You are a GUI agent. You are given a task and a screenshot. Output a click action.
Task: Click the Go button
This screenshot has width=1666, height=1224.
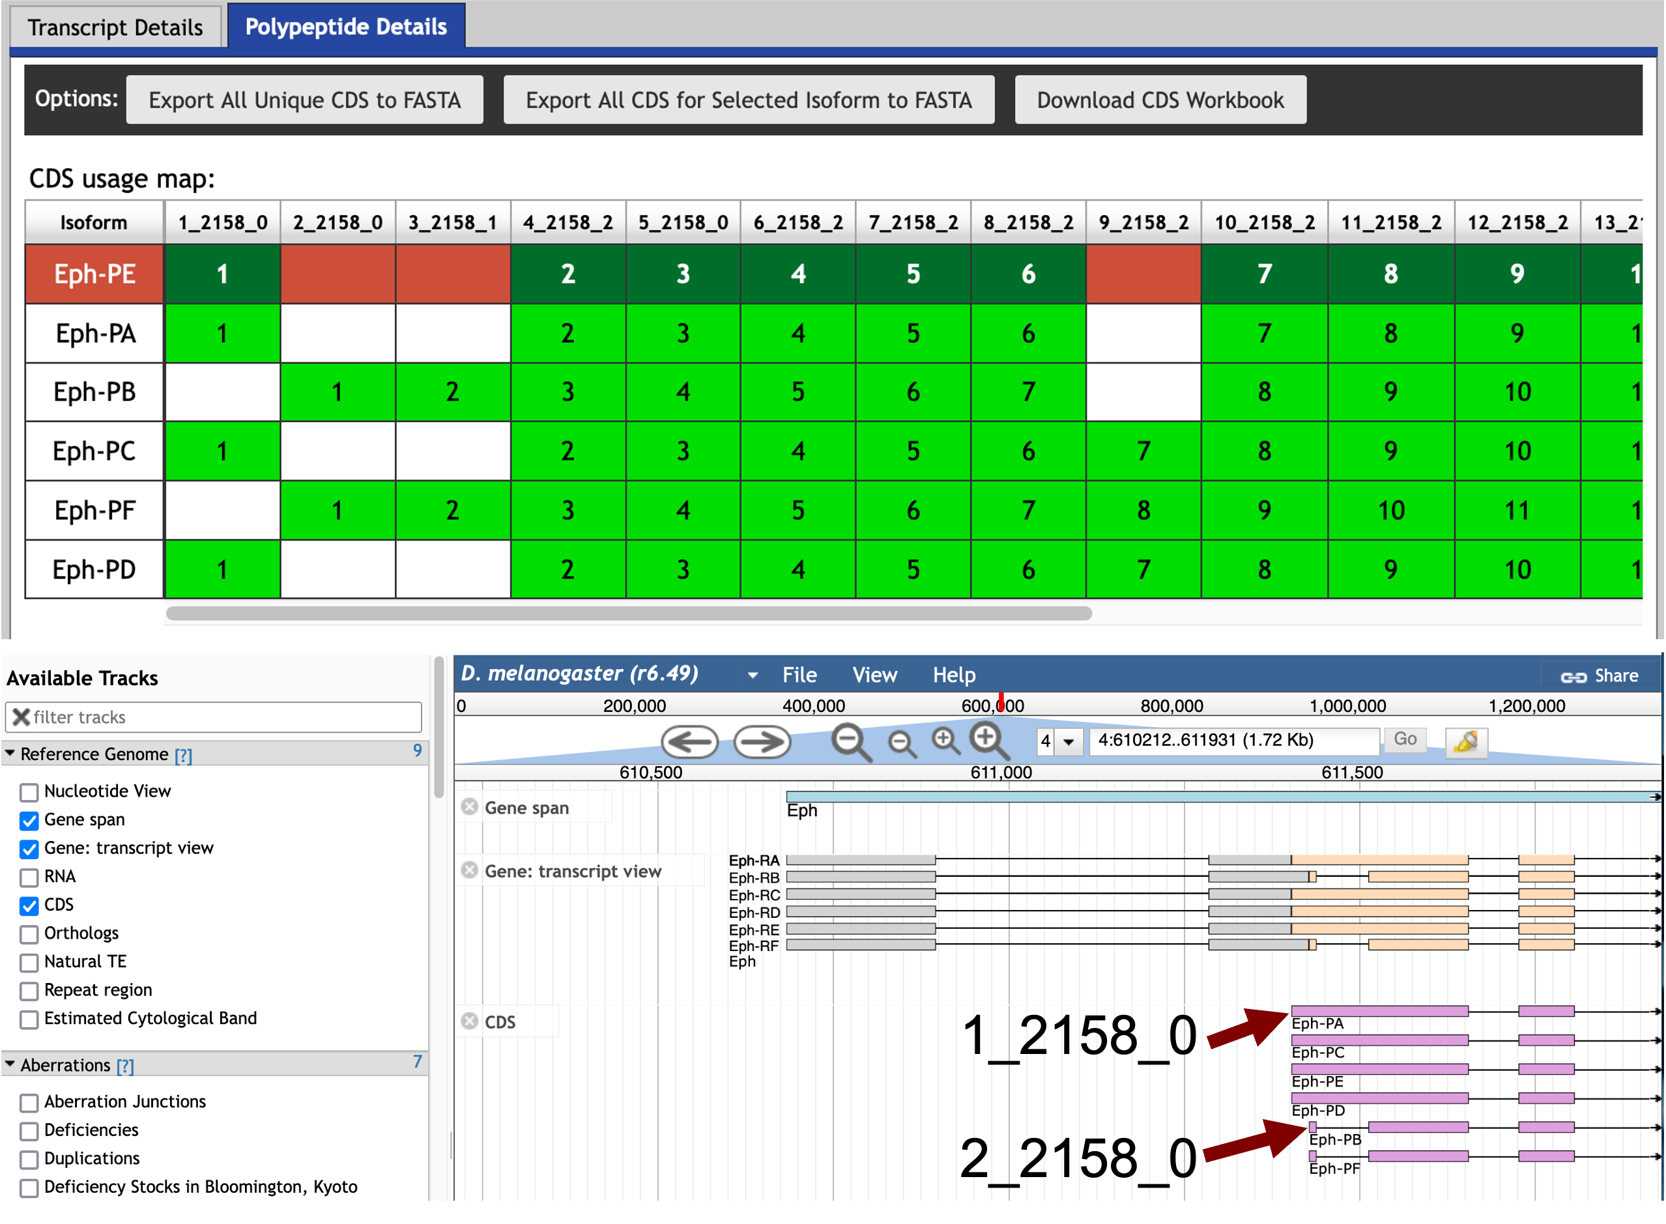(x=1404, y=739)
